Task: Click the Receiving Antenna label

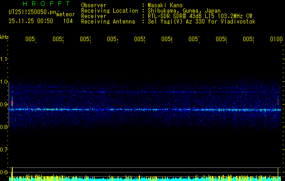Action: (108, 22)
